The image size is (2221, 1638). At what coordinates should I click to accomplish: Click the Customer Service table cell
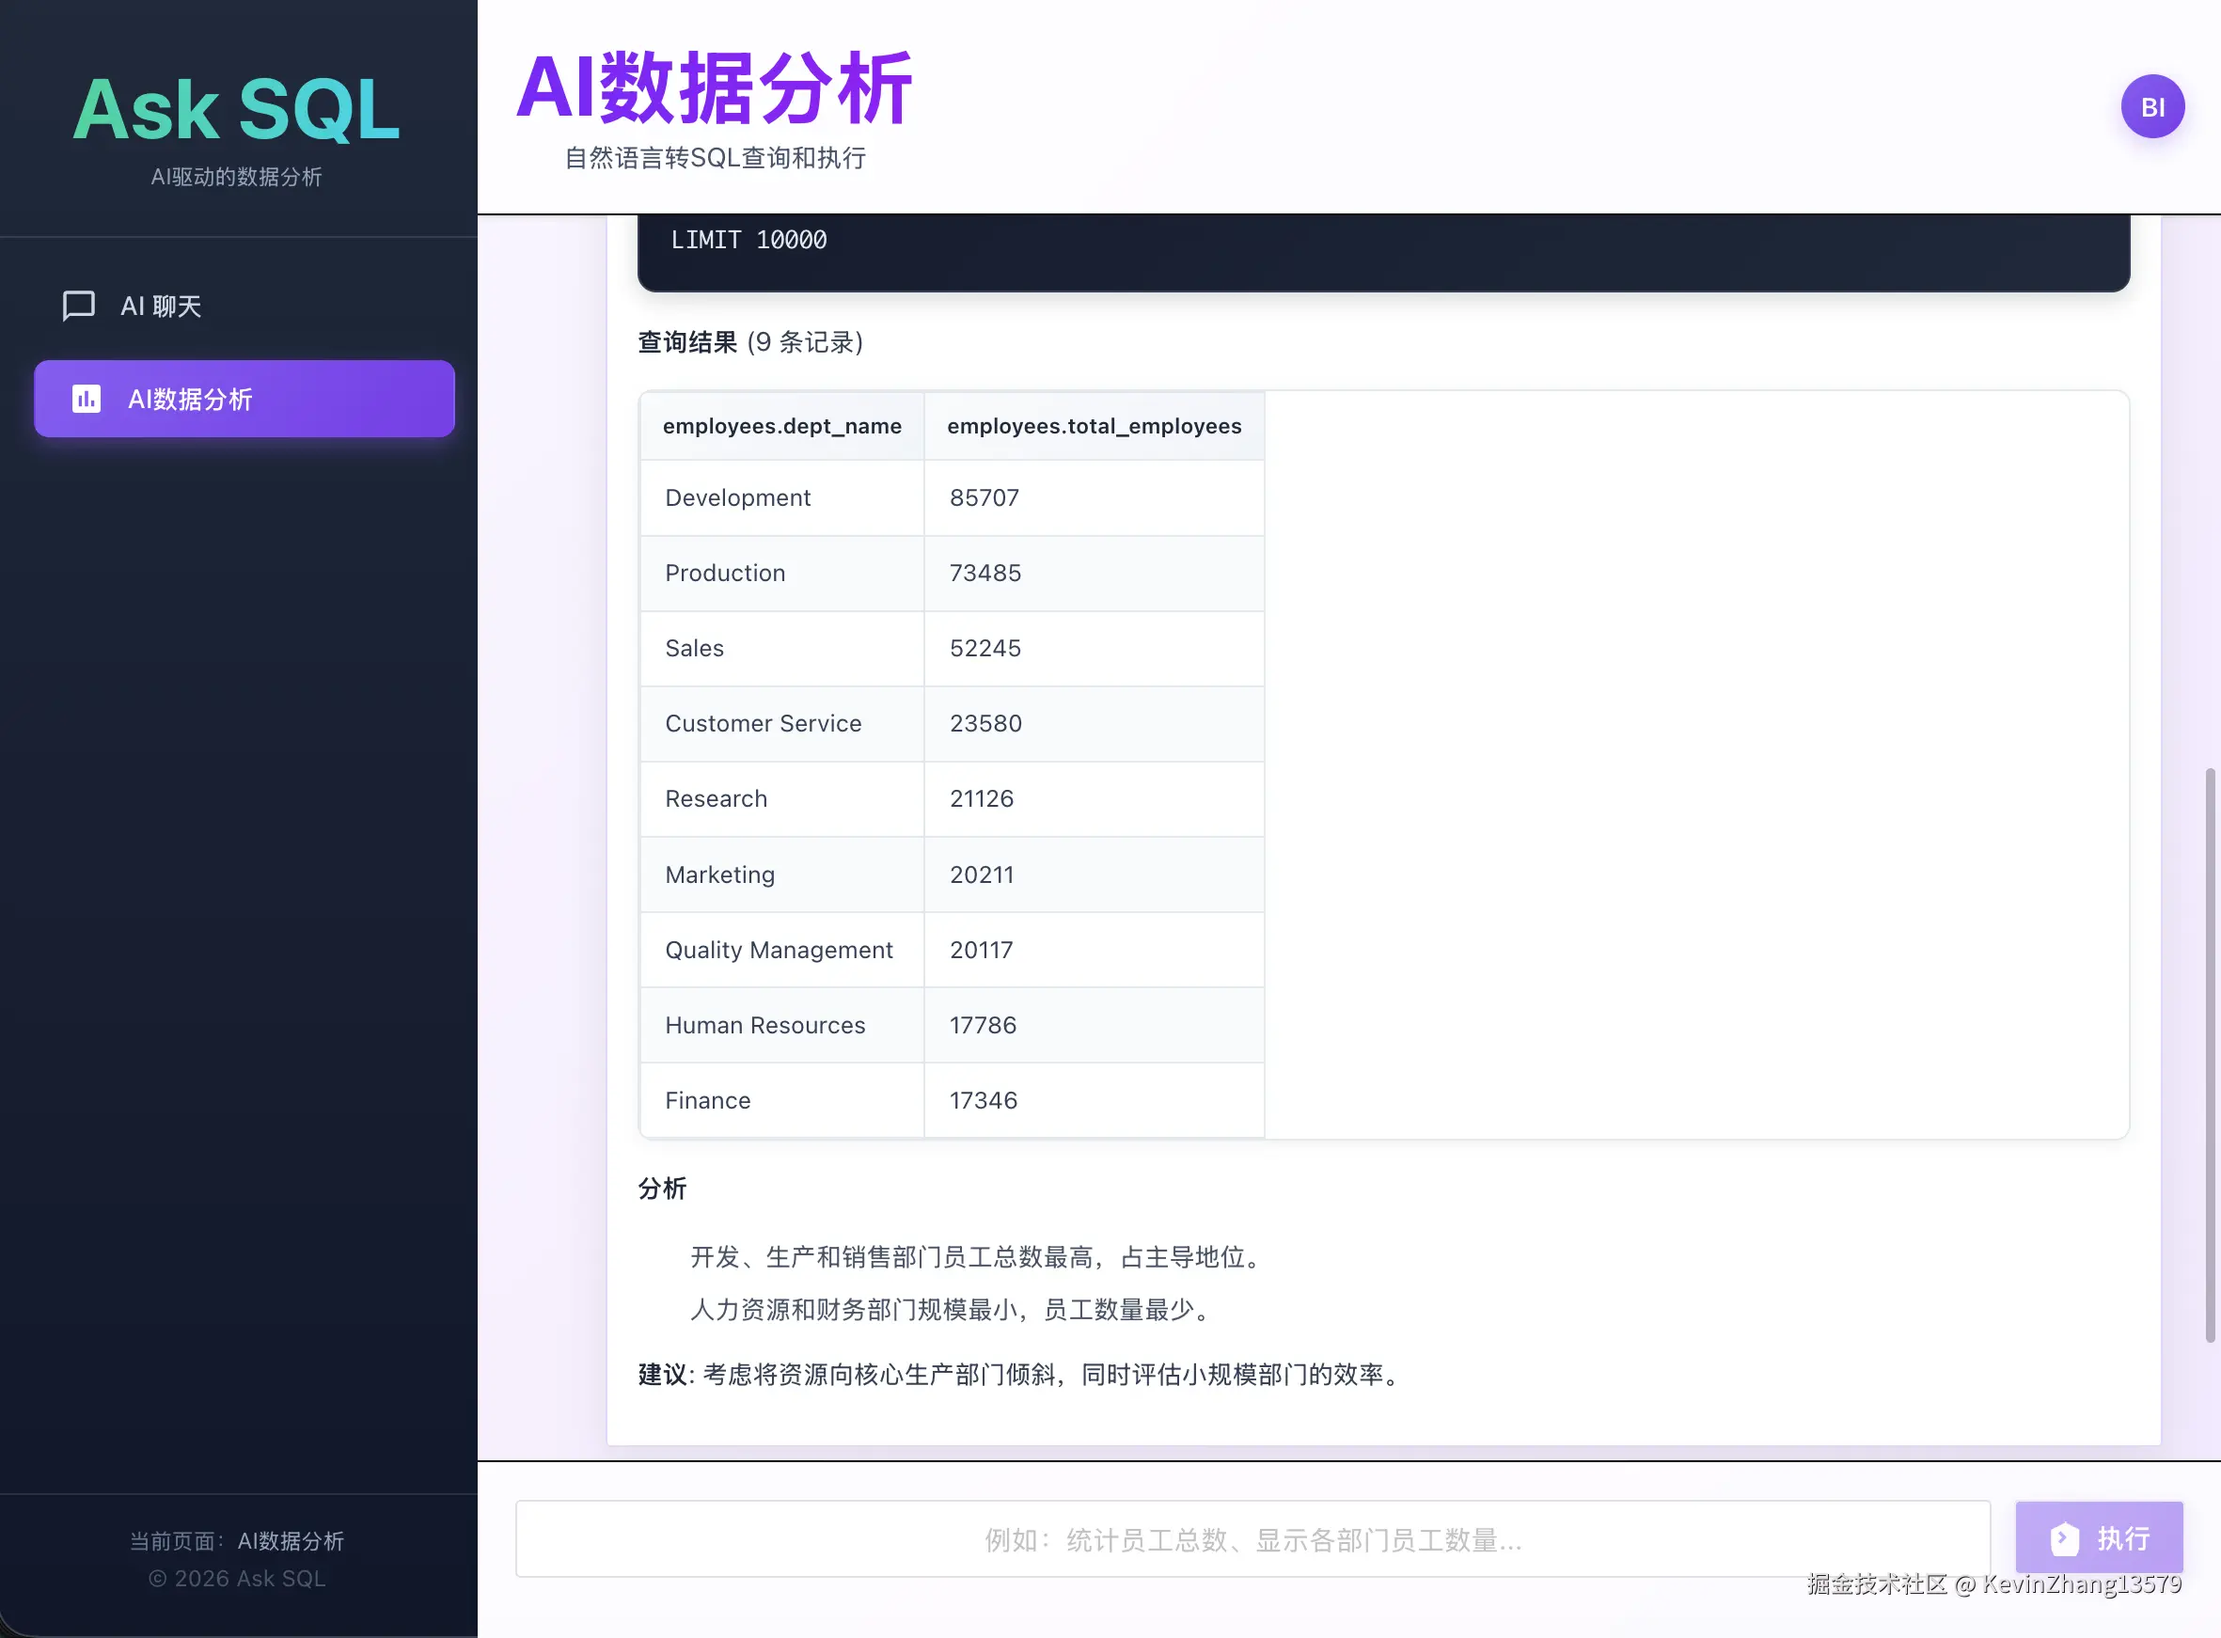763,724
